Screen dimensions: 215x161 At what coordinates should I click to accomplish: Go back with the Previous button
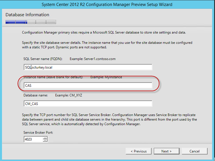point(139,151)
